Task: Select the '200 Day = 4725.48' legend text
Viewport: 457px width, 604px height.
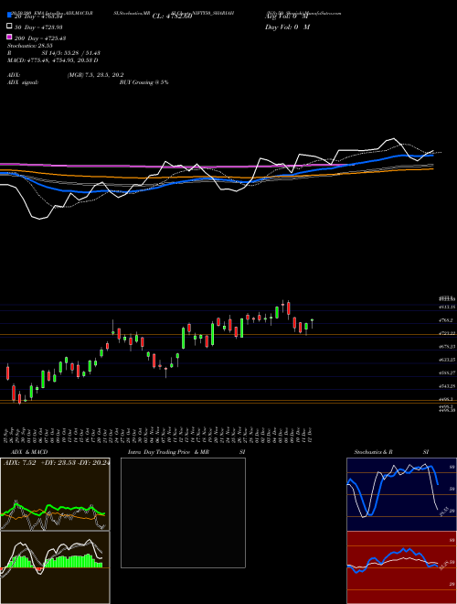Action: click(40, 38)
